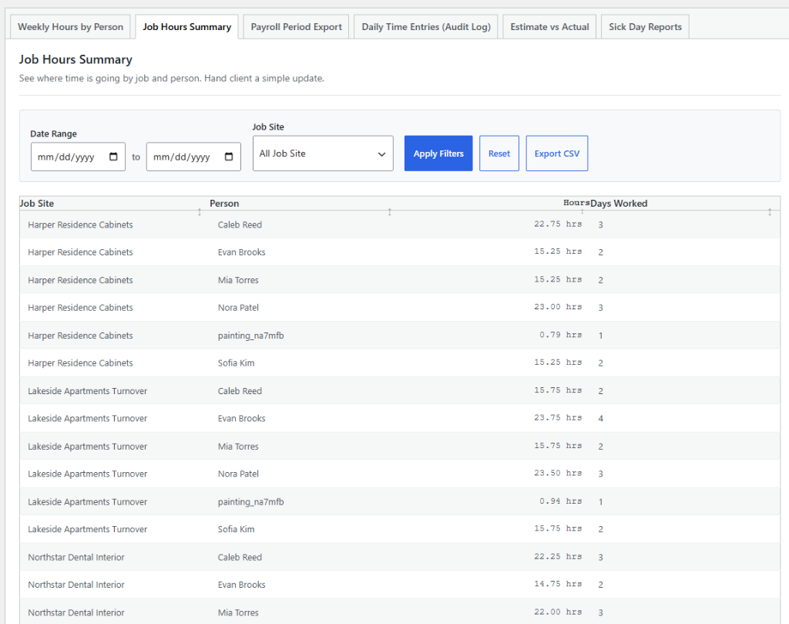Sort table by Days Worked column
The width and height of the screenshot is (789, 624).
[770, 212]
